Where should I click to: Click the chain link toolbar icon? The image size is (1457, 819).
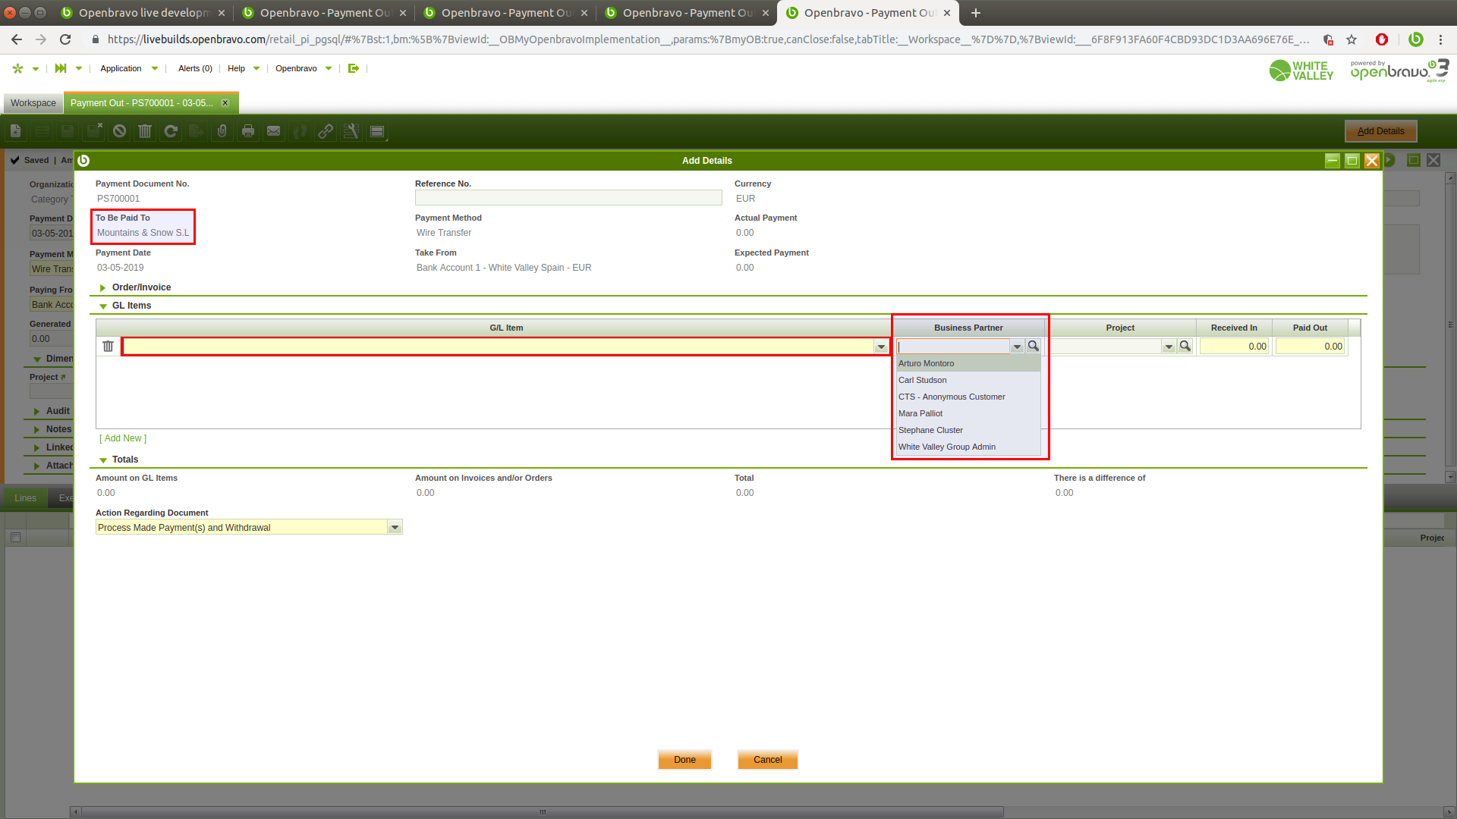click(x=326, y=131)
